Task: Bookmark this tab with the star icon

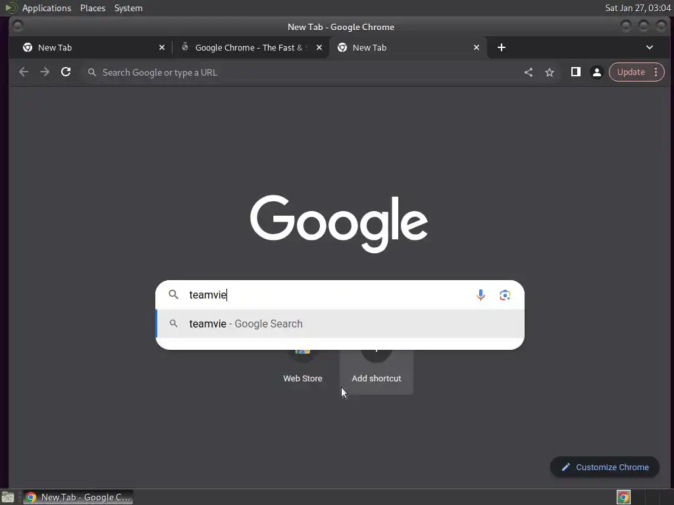Action: click(x=550, y=72)
